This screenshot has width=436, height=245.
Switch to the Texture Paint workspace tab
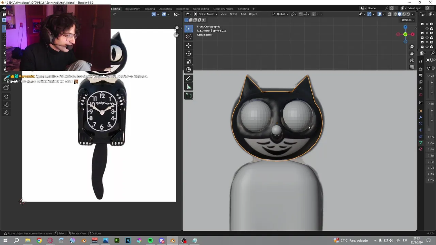[x=132, y=9]
